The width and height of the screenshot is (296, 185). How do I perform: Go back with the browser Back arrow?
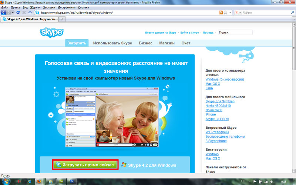[3, 13]
